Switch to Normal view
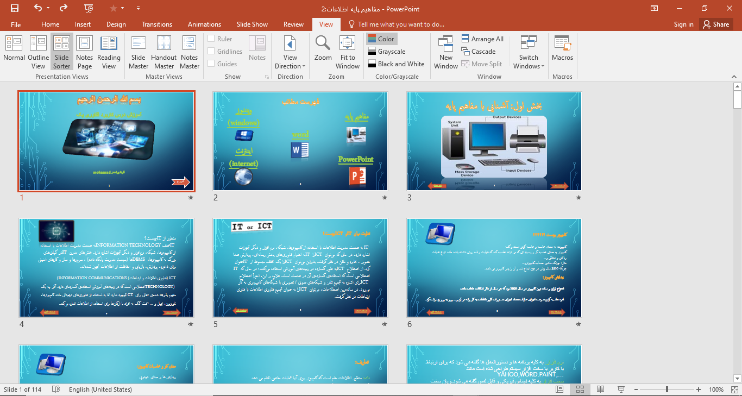Viewport: 742px width, 396px height. click(14, 52)
